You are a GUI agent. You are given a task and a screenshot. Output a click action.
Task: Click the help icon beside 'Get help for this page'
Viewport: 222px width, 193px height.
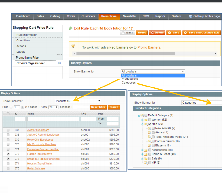[x=191, y=16]
